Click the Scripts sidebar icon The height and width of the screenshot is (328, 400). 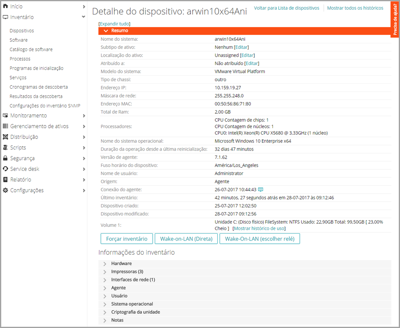click(x=6, y=147)
